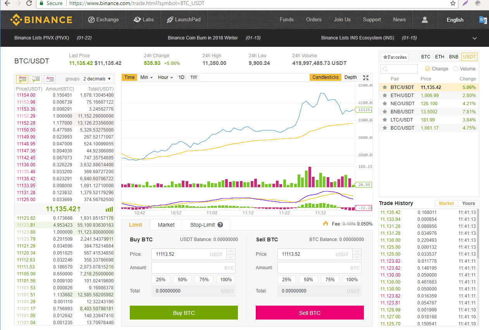The image size is (489, 330).
Task: Open the user account icon
Action: coord(425,20)
